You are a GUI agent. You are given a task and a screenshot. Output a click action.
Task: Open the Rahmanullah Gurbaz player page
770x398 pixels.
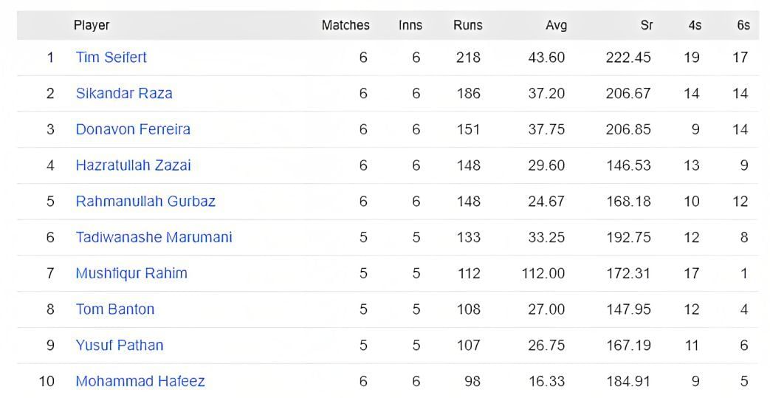click(145, 202)
